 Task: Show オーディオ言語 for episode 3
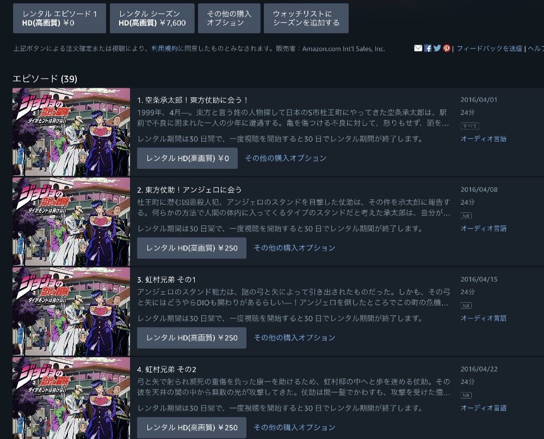pyautogui.click(x=483, y=318)
